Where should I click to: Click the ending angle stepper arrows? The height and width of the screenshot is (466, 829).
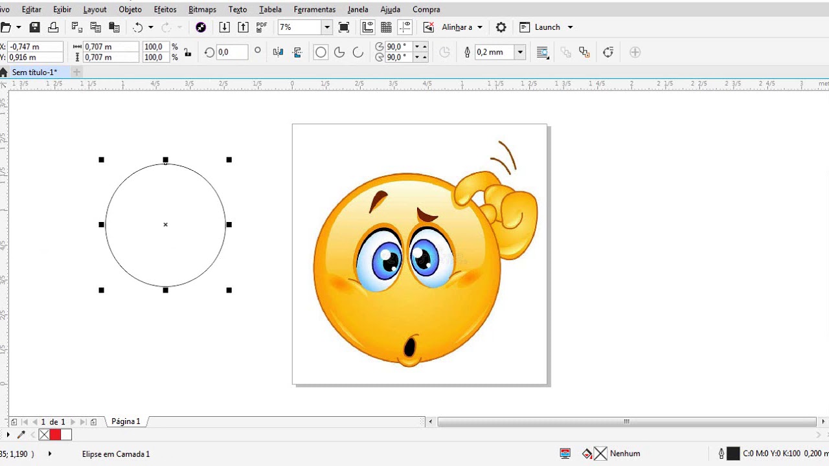[x=420, y=57]
